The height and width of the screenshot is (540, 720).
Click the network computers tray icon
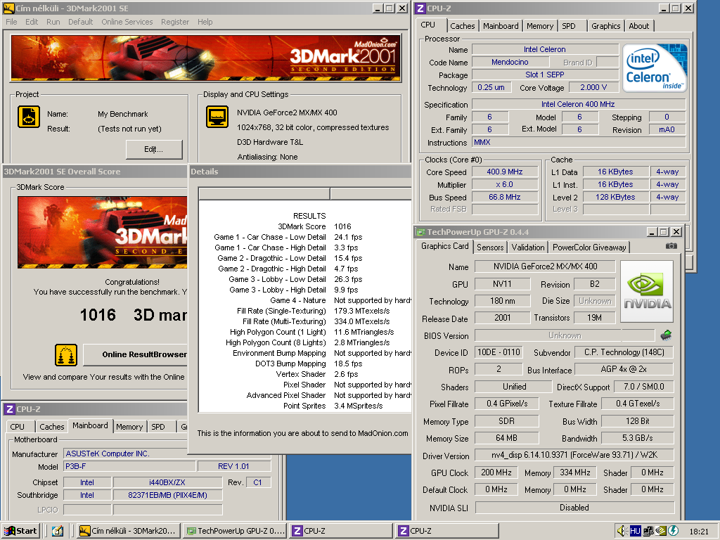click(648, 531)
